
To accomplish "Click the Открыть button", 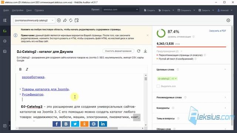I will click(164, 10).
